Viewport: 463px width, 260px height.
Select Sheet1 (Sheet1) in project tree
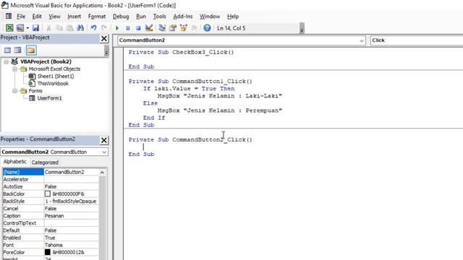(x=56, y=76)
